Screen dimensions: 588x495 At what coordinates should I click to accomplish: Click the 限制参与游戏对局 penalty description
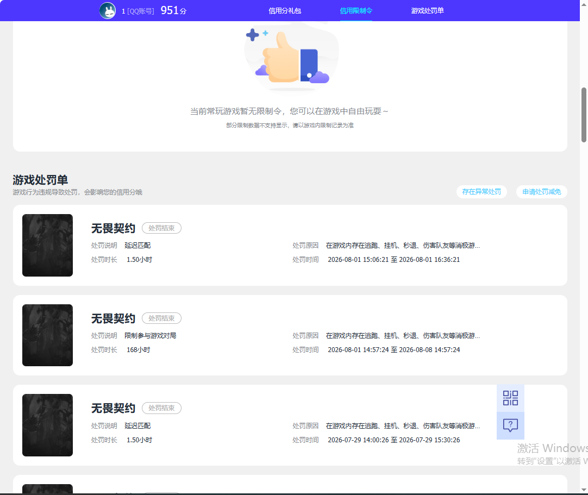coord(151,336)
